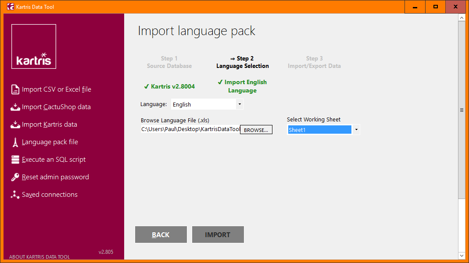Minimize the Kartris Data Tool window
Viewport: 469px width, 263px height.
point(415,7)
